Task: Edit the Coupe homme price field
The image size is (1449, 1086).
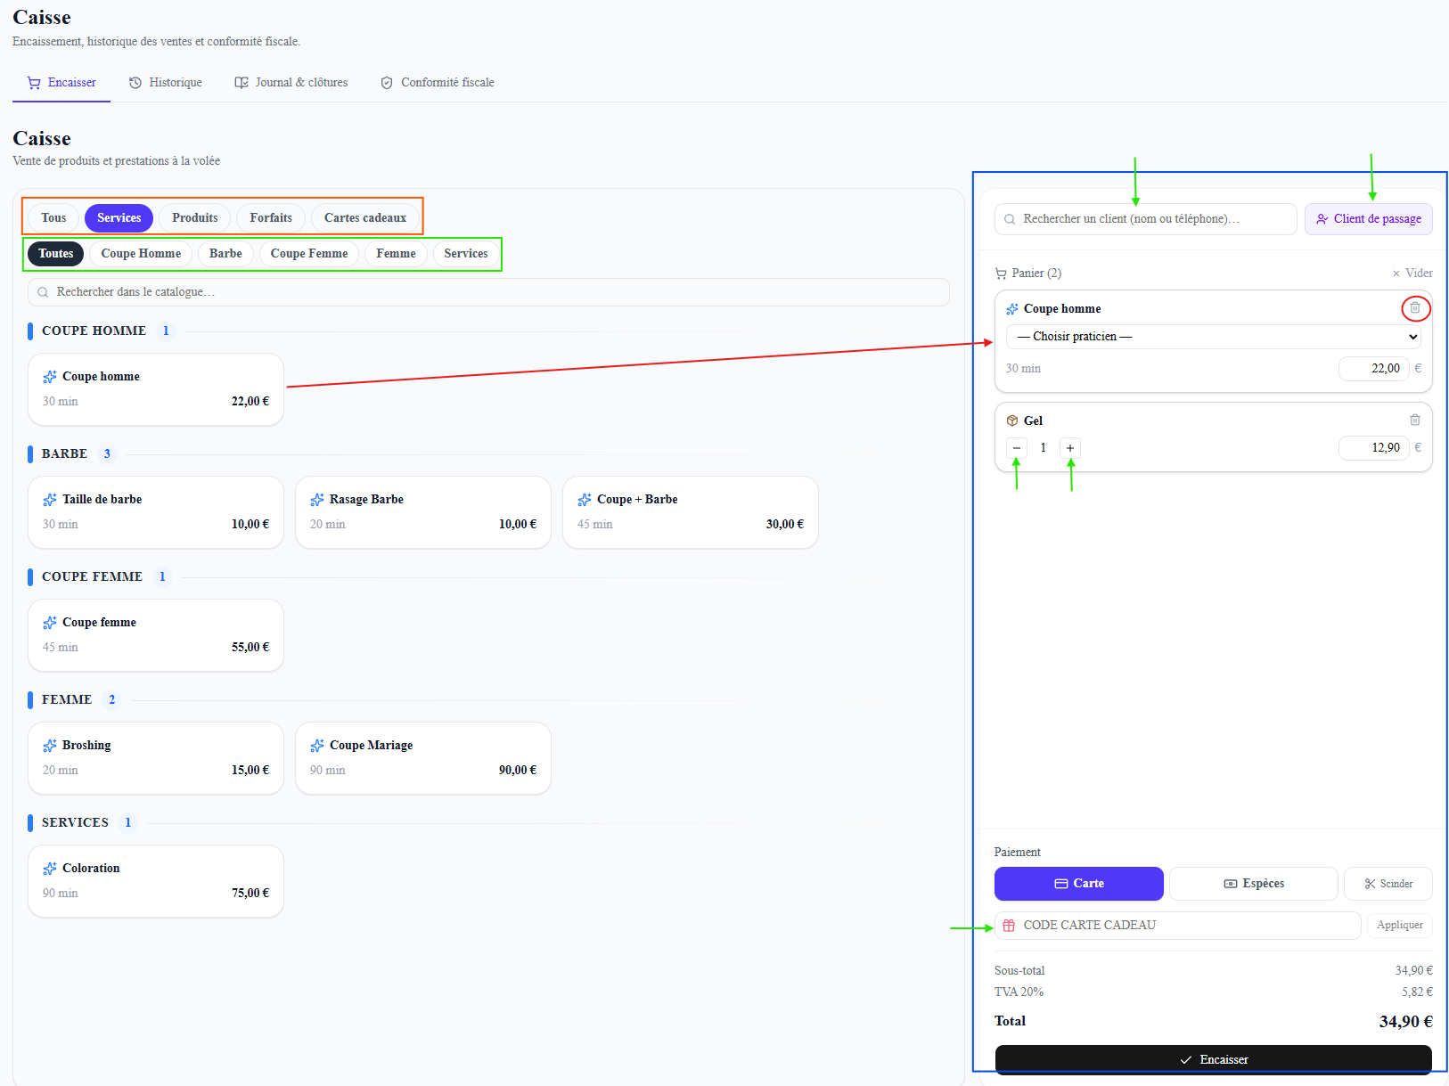Action: 1374,369
